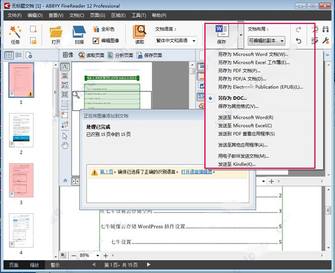Image resolution: width=335 pixels, height=273 pixels.
Task: Open the 89% zoom level dropdown
Action: tap(98, 255)
